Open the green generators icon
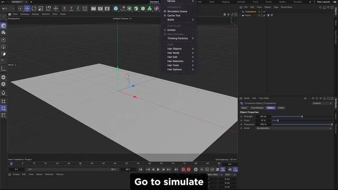This screenshot has width=338, height=190. (129, 8)
